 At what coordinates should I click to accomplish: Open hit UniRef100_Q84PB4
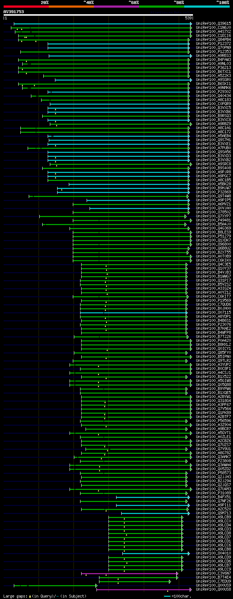213,39
